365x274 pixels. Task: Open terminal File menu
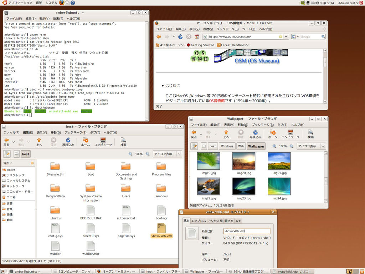click(x=14, y=19)
